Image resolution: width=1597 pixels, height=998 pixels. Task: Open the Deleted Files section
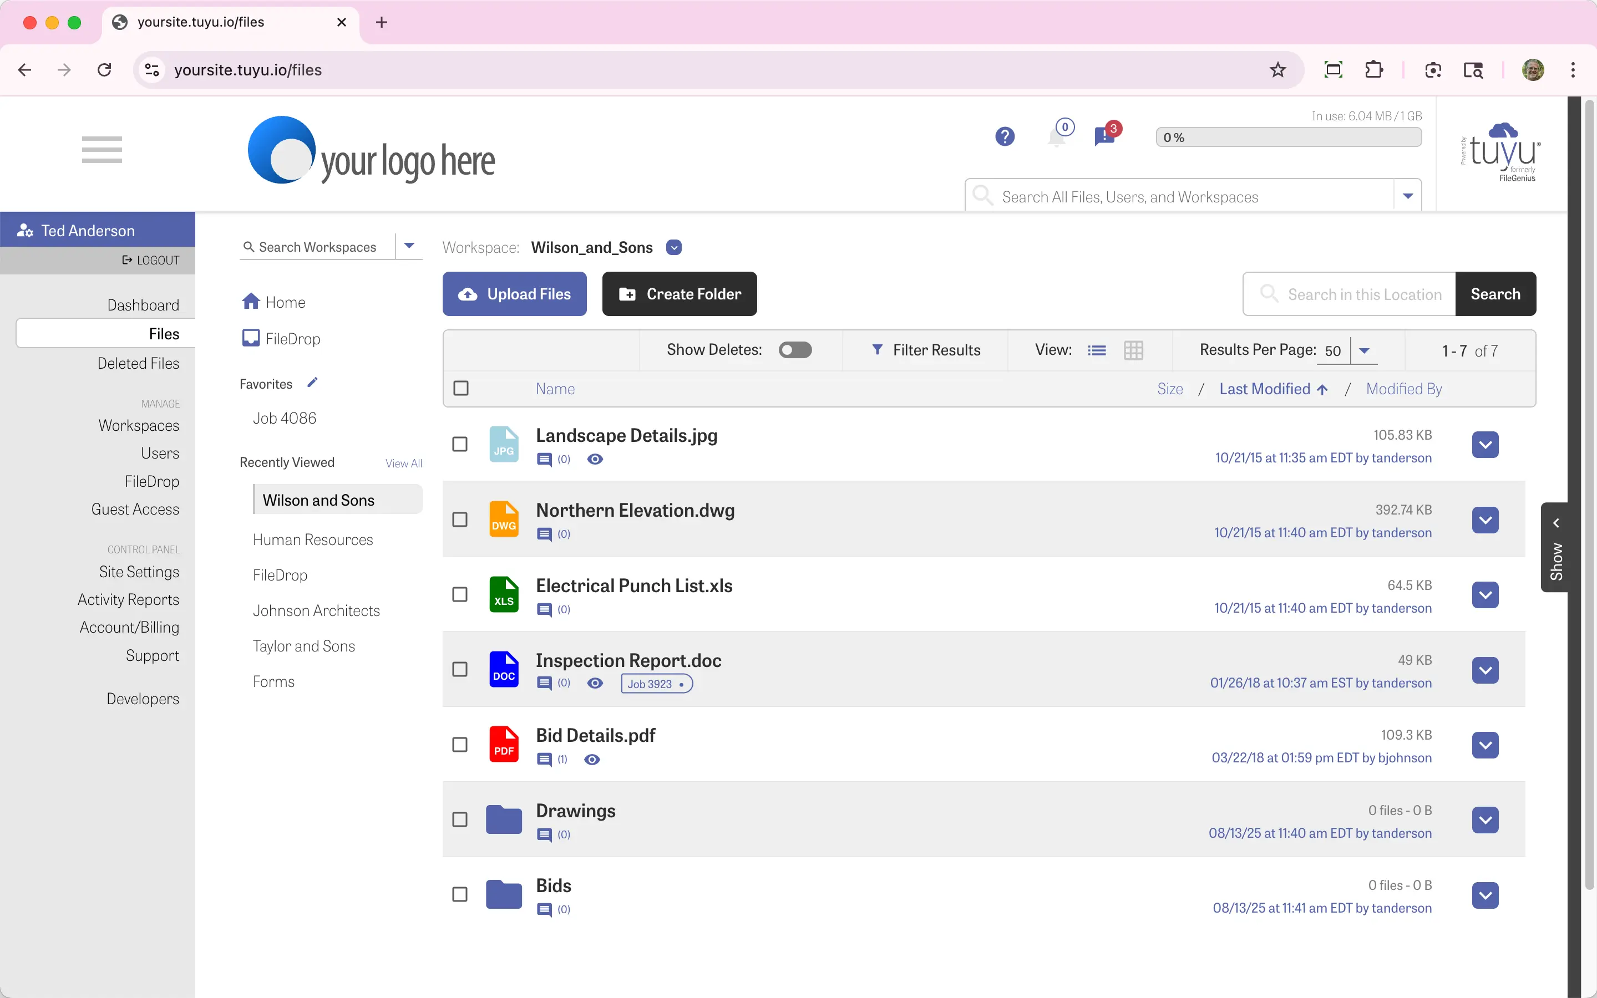tap(138, 363)
